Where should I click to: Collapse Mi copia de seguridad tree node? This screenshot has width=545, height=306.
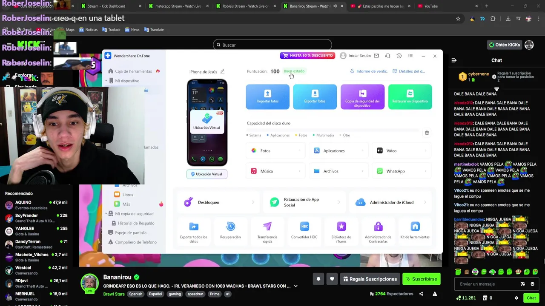pyautogui.click(x=106, y=214)
